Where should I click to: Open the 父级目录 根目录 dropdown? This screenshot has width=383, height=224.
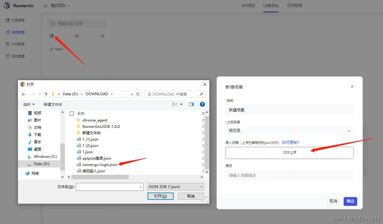tap(289, 131)
